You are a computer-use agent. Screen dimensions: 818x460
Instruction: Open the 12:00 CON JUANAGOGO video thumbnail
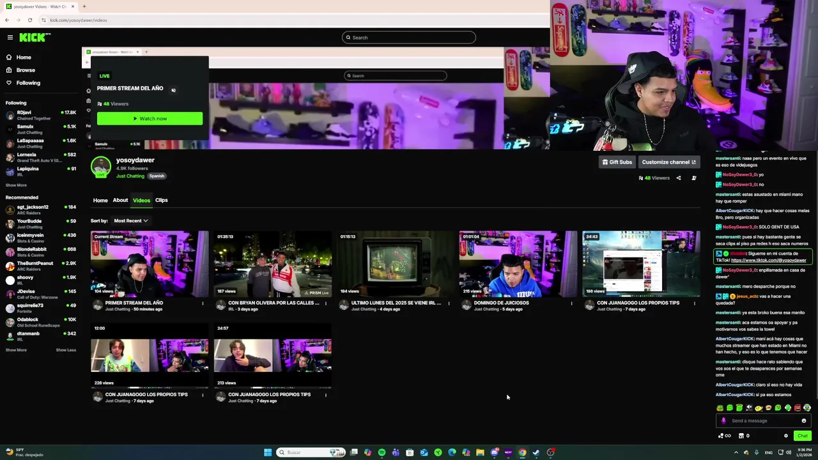(x=150, y=355)
